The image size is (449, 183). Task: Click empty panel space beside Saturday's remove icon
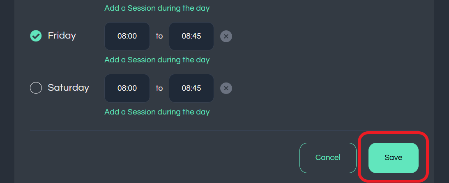tap(315, 88)
